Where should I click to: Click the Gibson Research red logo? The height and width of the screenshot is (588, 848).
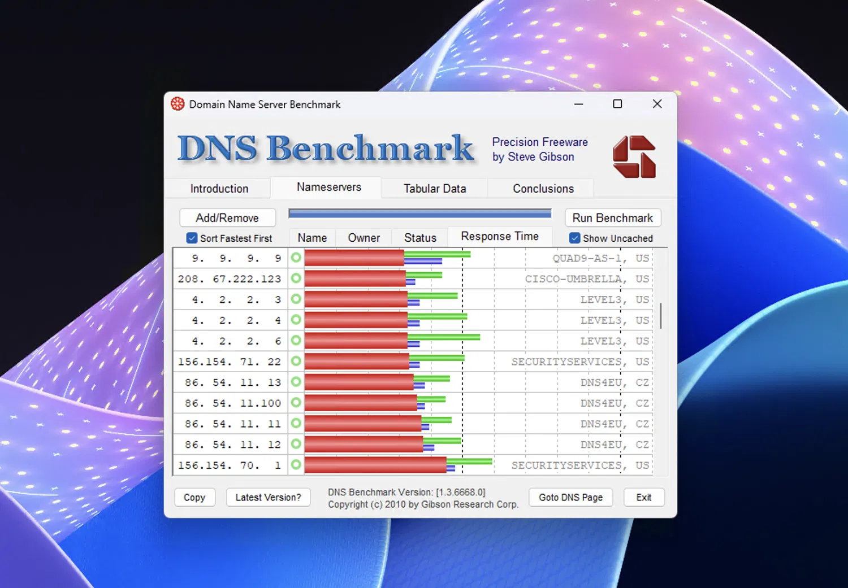tap(634, 156)
